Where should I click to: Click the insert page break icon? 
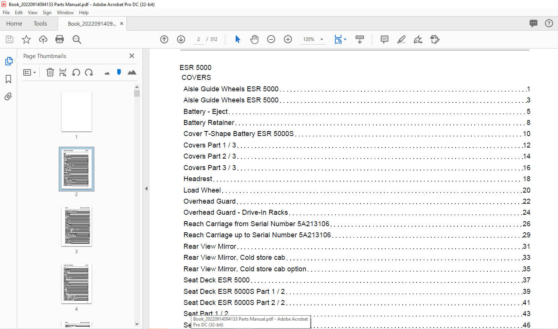click(x=63, y=72)
